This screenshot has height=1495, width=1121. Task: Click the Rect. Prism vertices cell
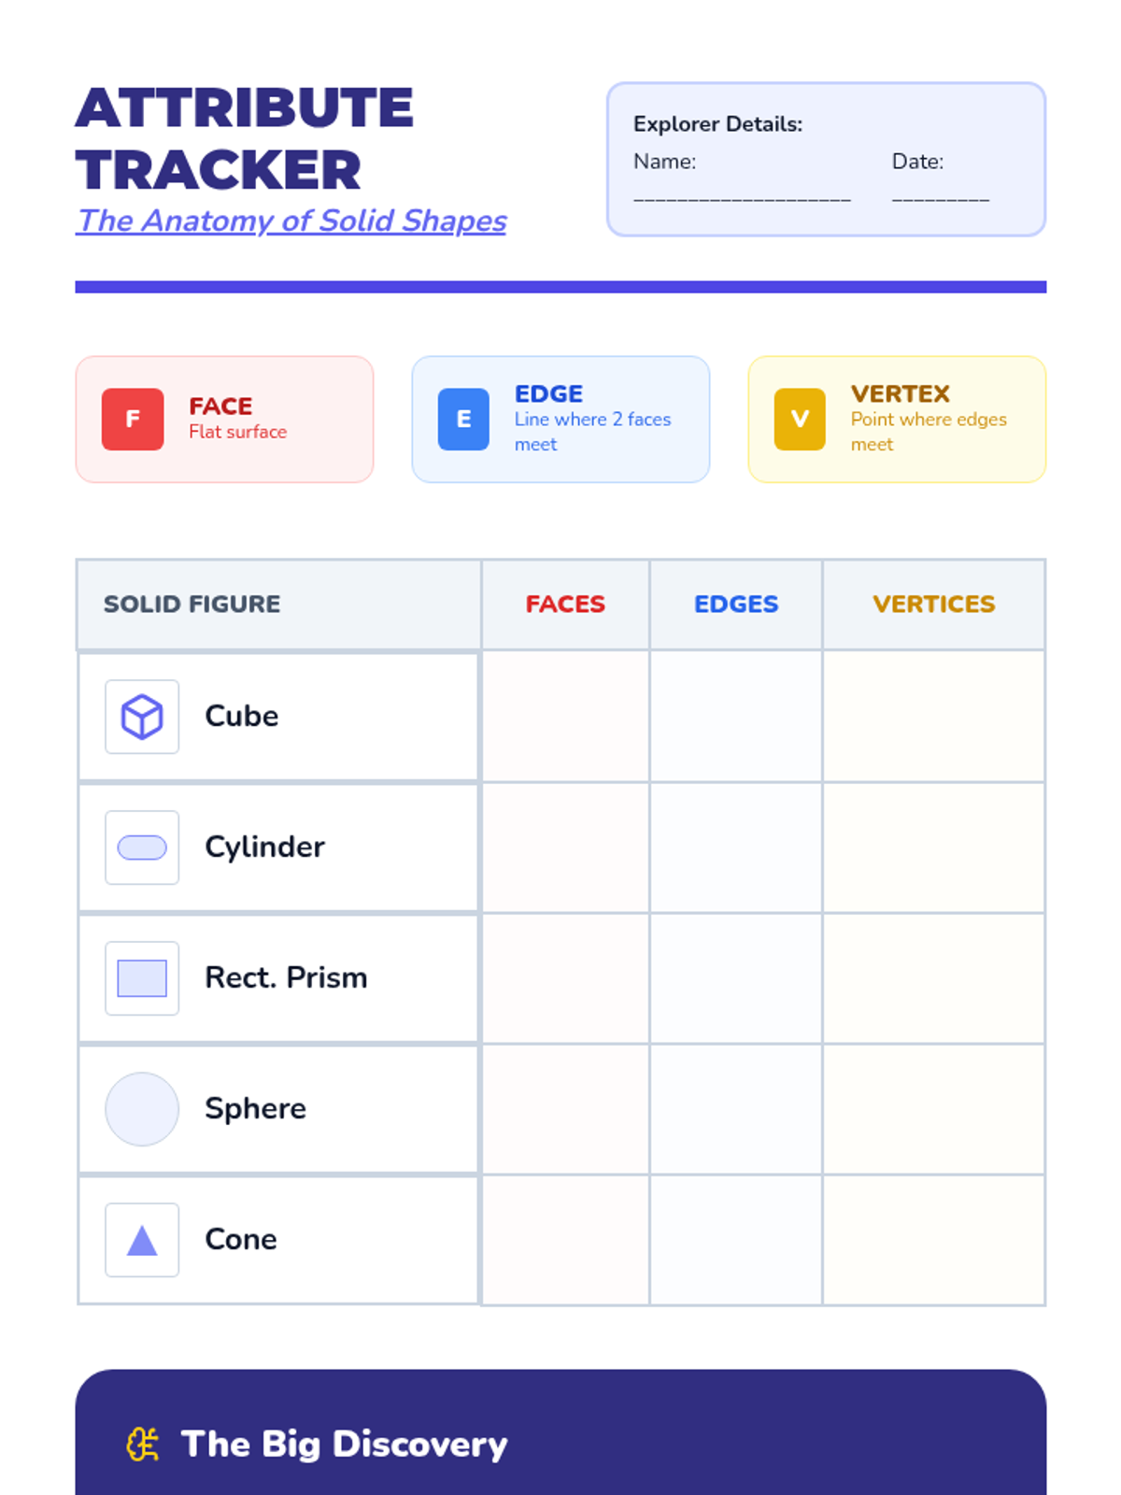coord(933,978)
